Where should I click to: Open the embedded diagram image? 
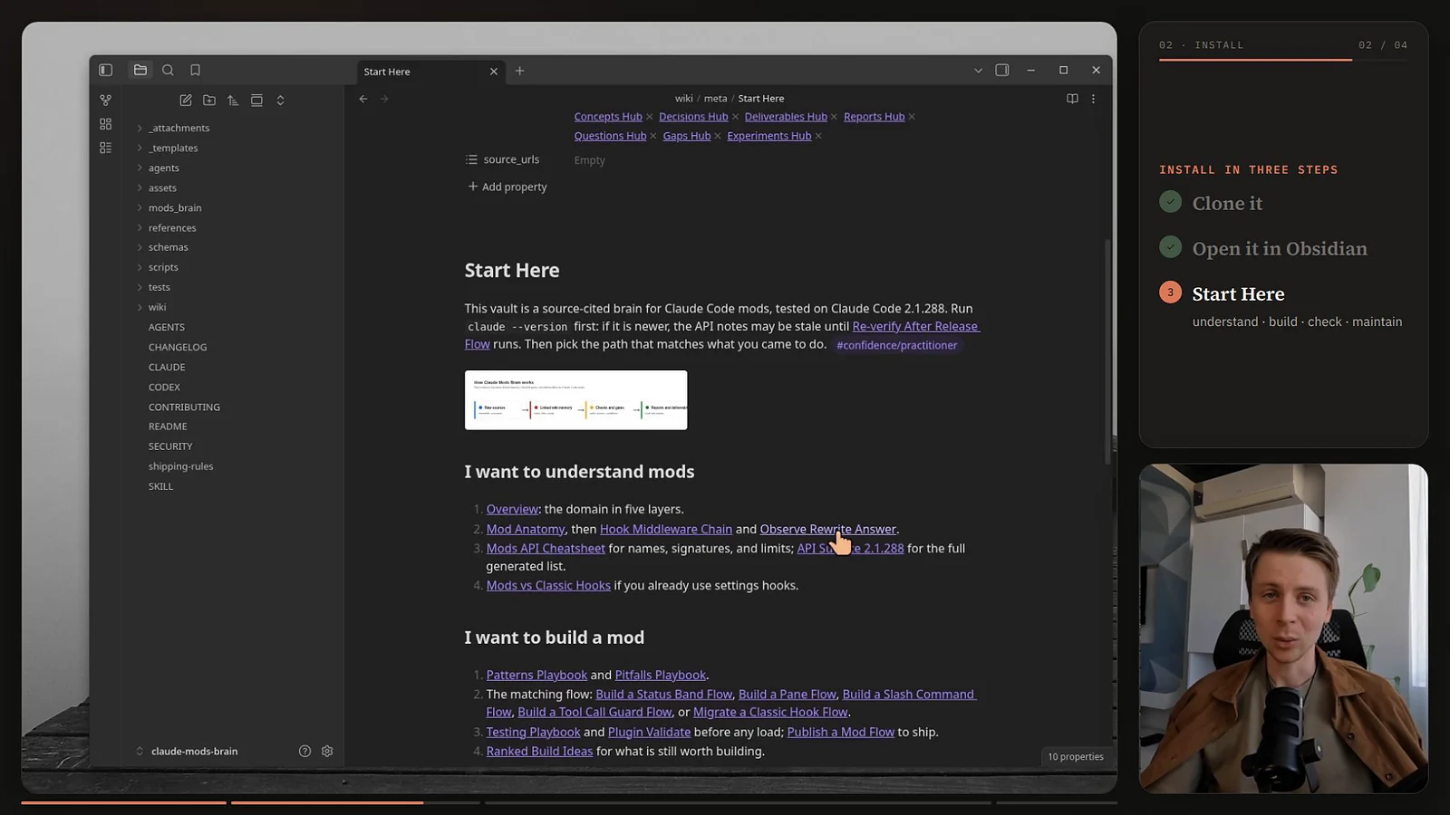point(575,400)
